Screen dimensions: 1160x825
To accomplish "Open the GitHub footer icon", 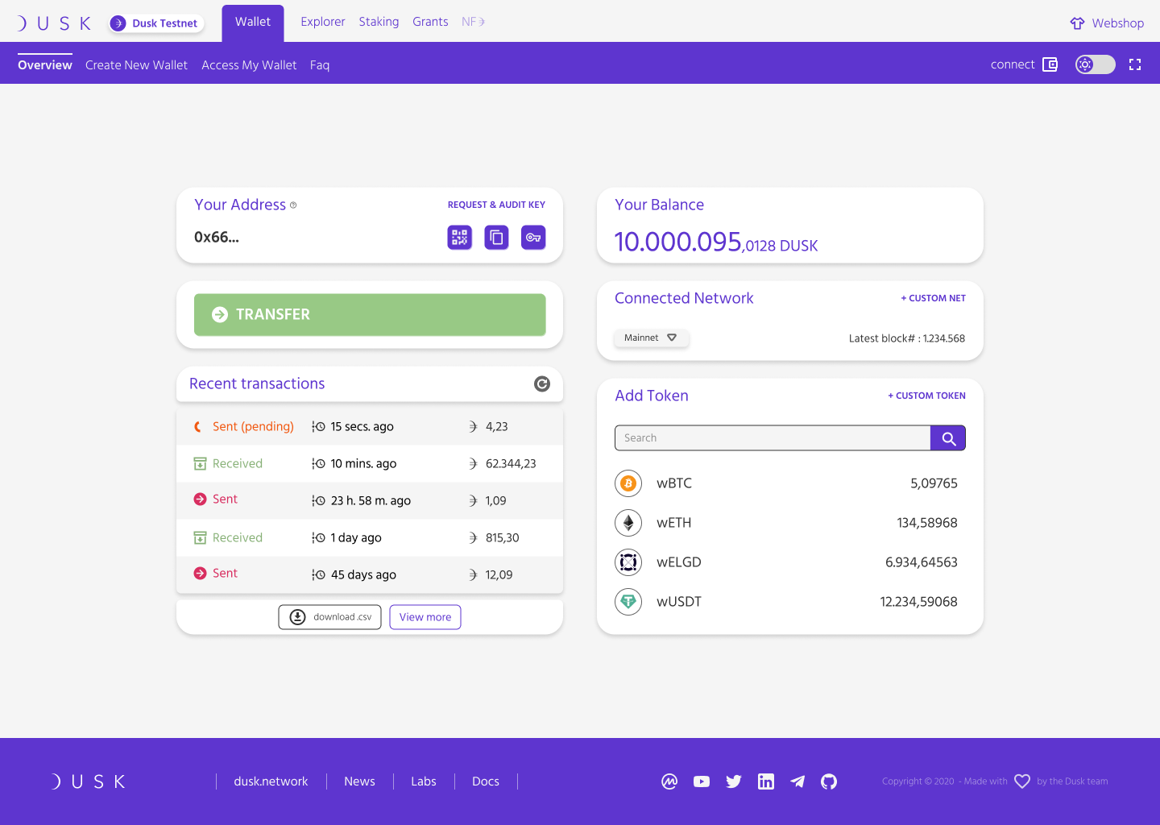I will point(829,781).
